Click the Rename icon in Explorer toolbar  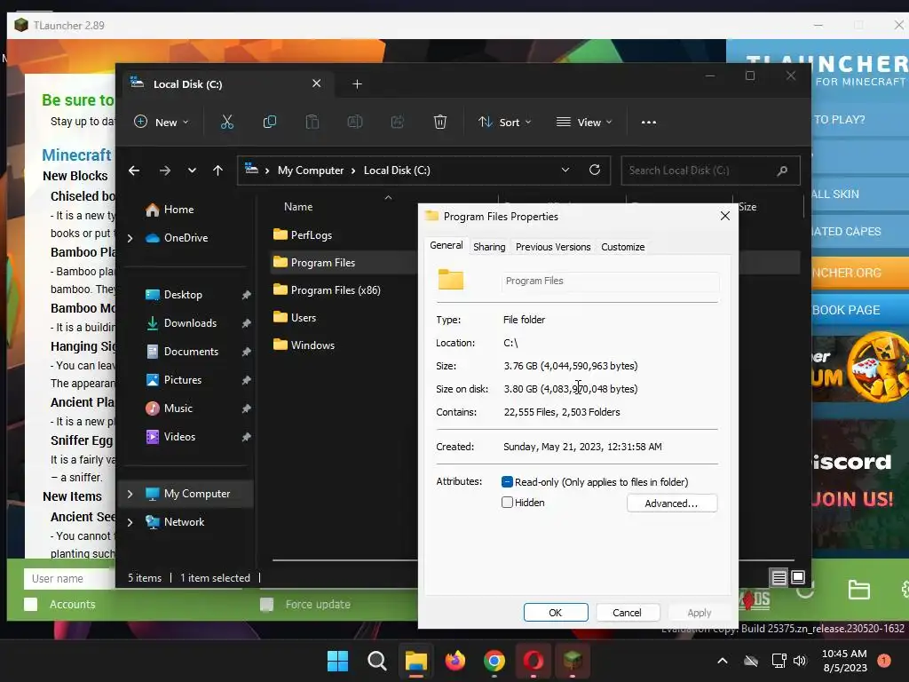(x=355, y=122)
